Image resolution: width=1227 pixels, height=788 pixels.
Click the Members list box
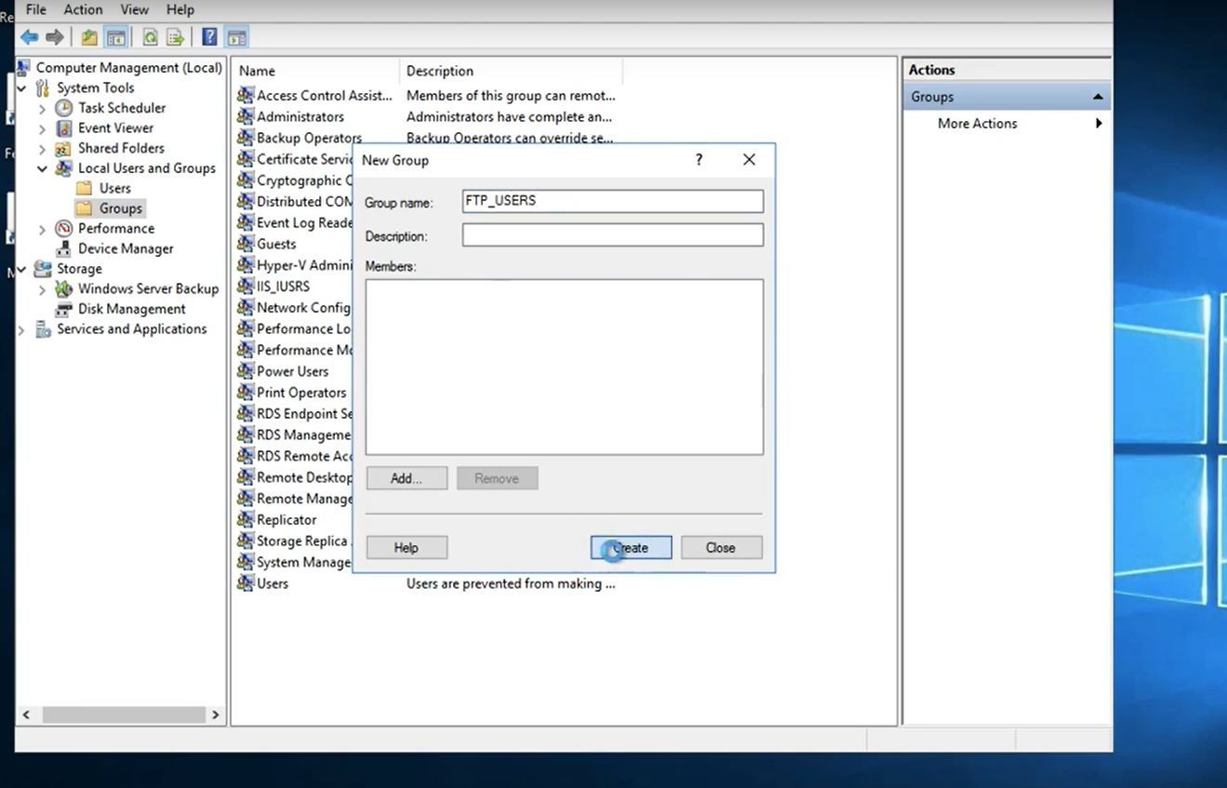565,367
